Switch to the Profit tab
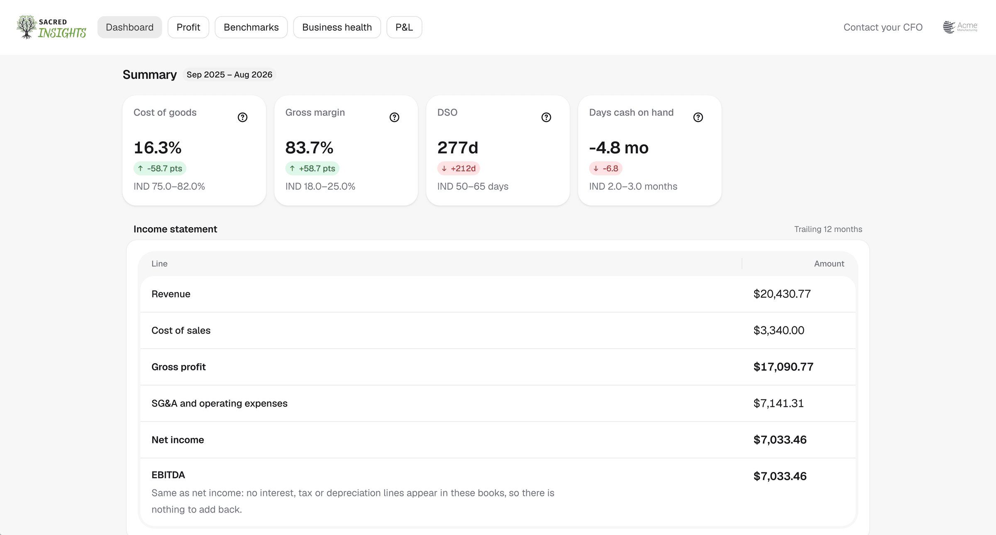This screenshot has width=996, height=535. point(188,27)
